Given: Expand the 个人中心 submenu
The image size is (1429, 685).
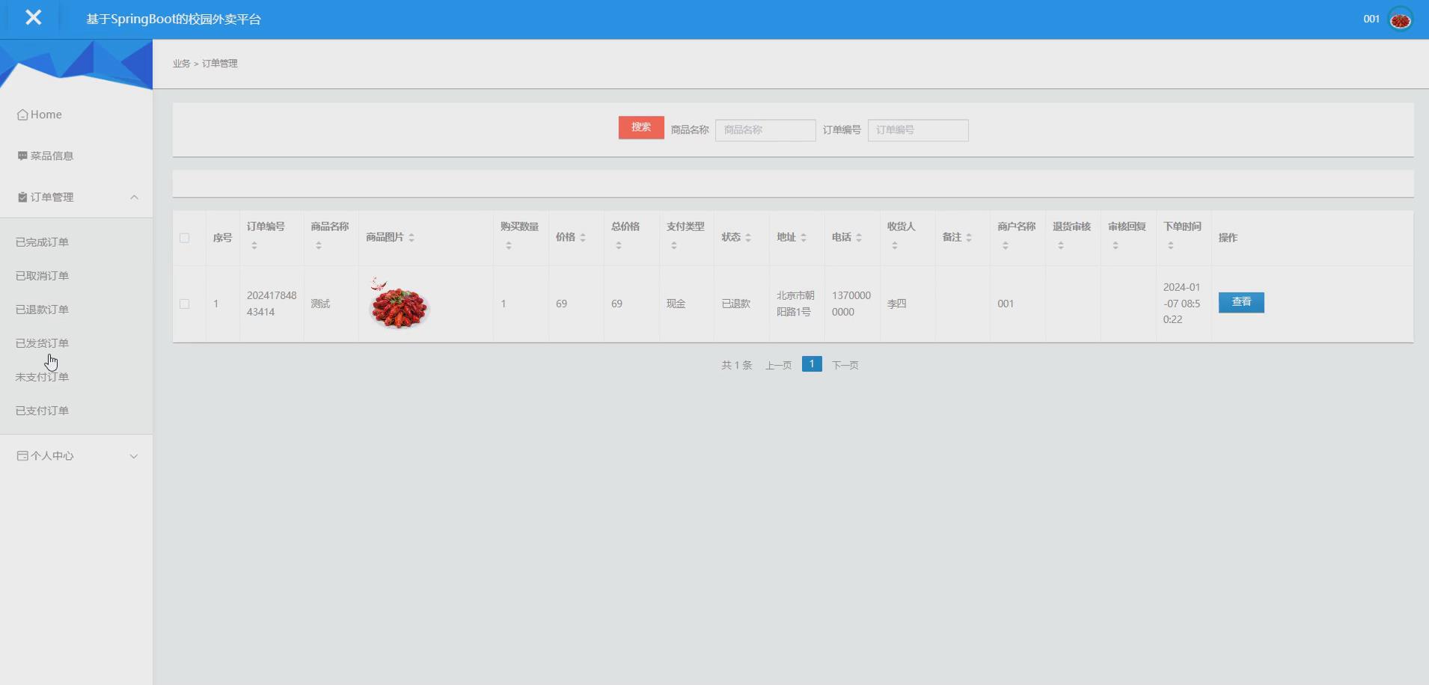Looking at the screenshot, I should click(133, 455).
